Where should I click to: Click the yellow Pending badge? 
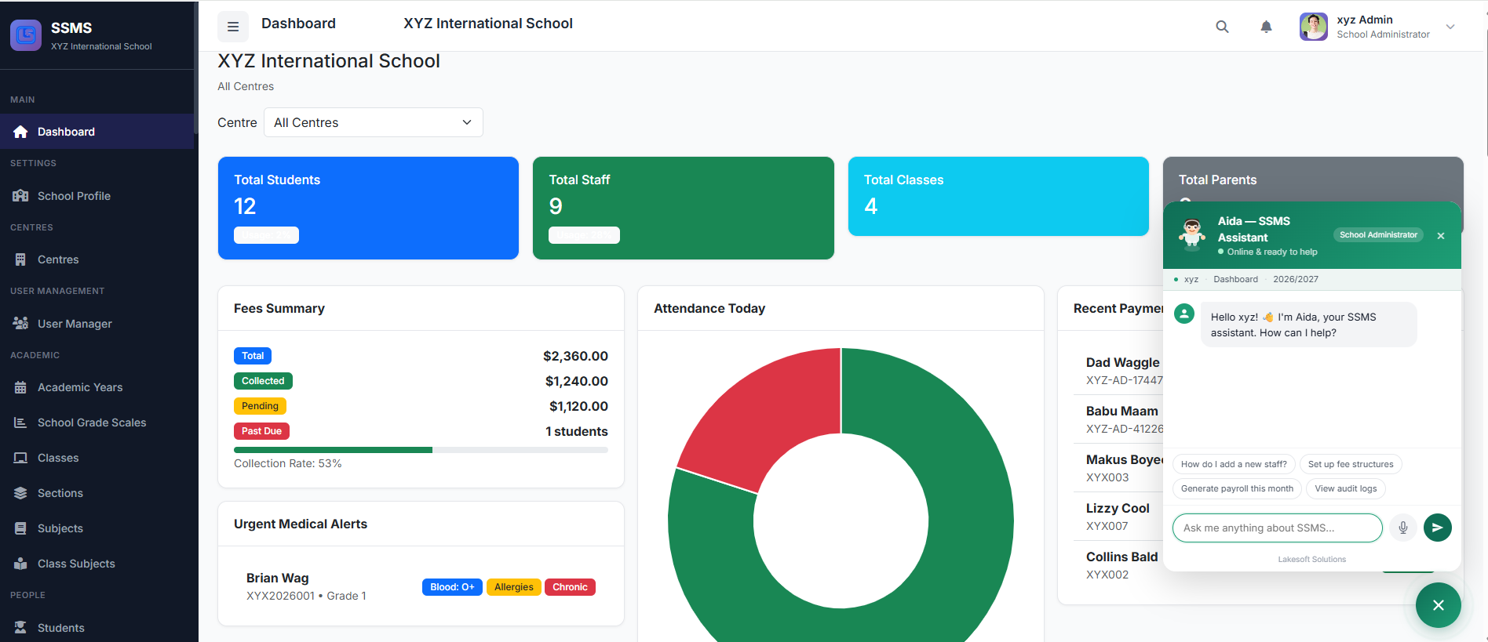[260, 406]
